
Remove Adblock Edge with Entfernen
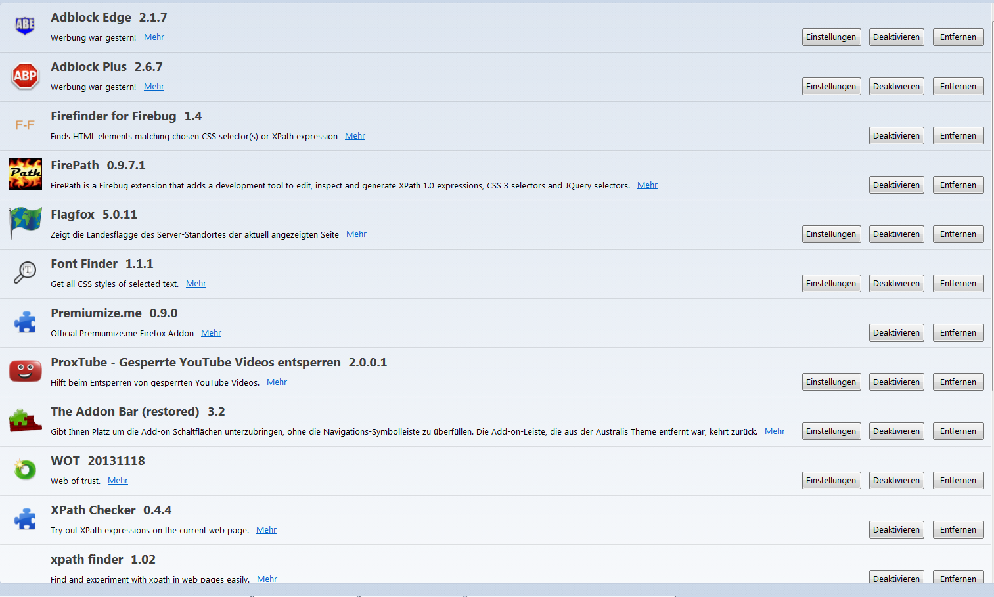(958, 37)
